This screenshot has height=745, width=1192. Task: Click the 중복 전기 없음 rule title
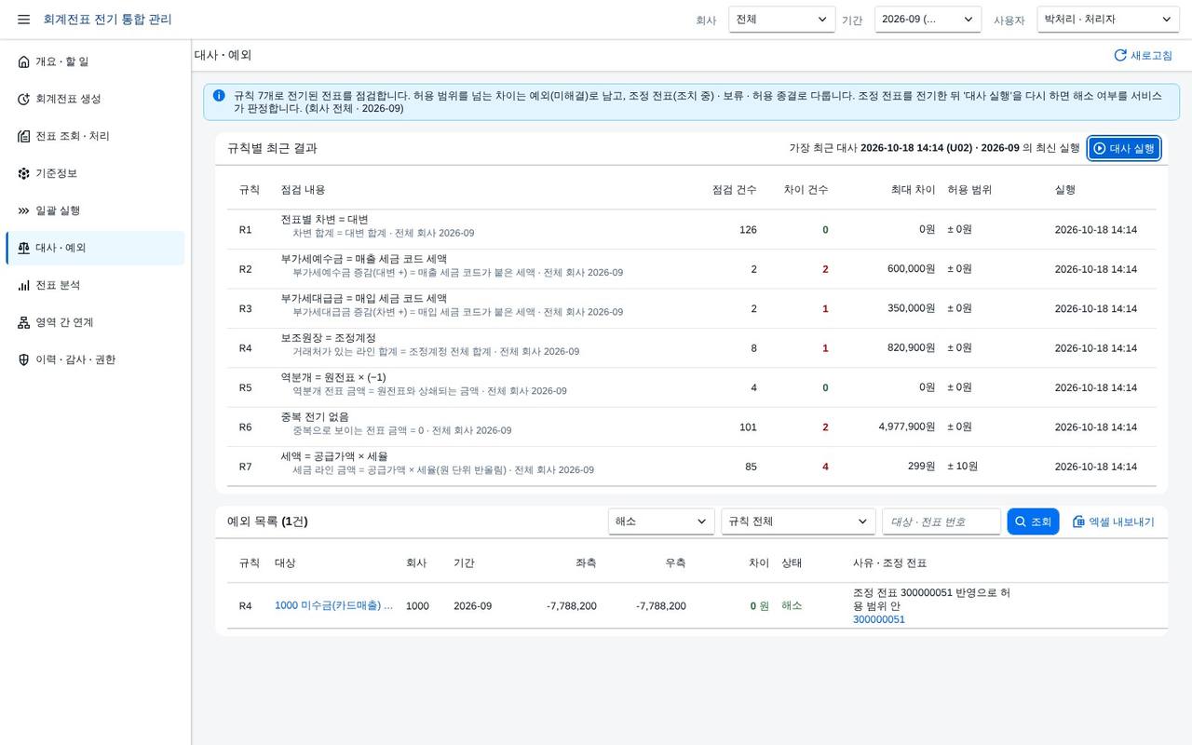pos(315,417)
